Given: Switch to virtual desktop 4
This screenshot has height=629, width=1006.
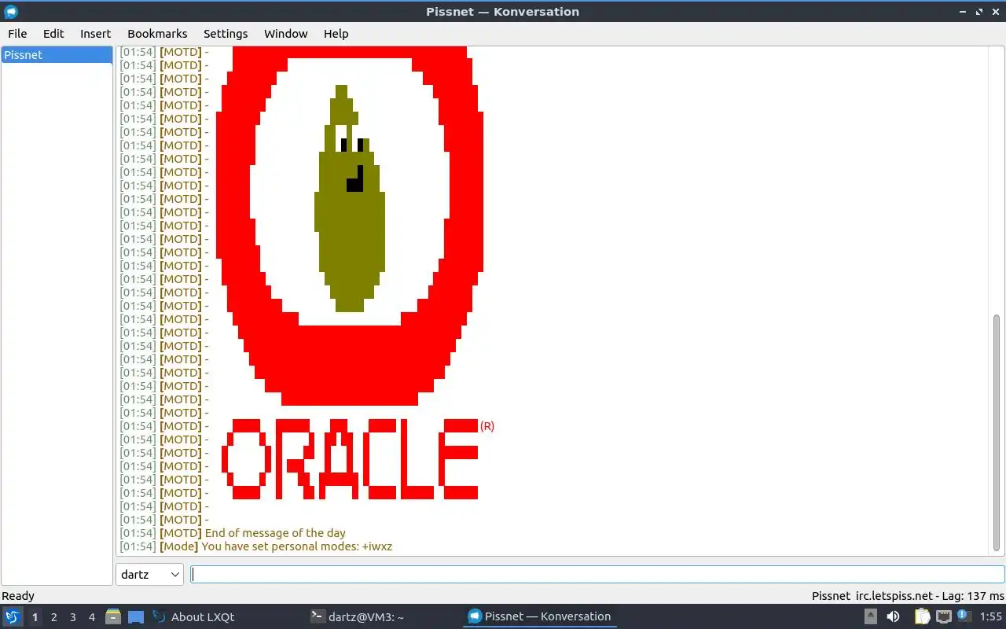Looking at the screenshot, I should (x=91, y=617).
